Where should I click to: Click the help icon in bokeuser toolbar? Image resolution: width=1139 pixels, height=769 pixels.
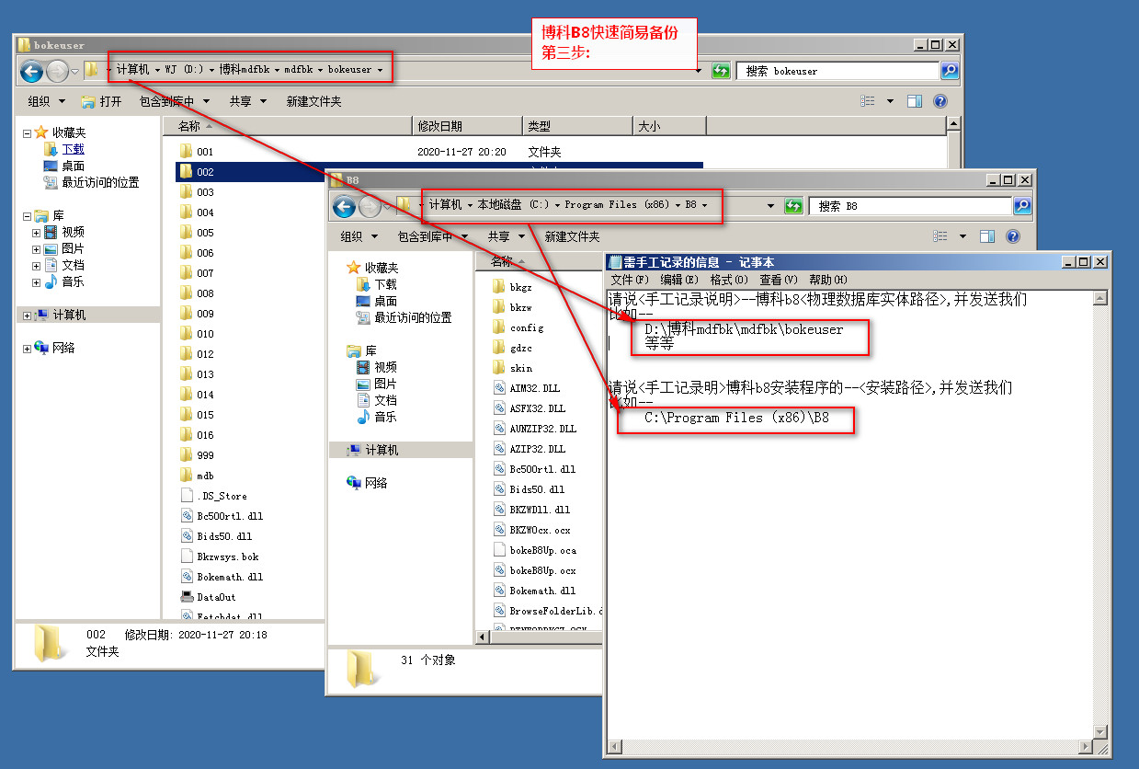click(x=940, y=101)
